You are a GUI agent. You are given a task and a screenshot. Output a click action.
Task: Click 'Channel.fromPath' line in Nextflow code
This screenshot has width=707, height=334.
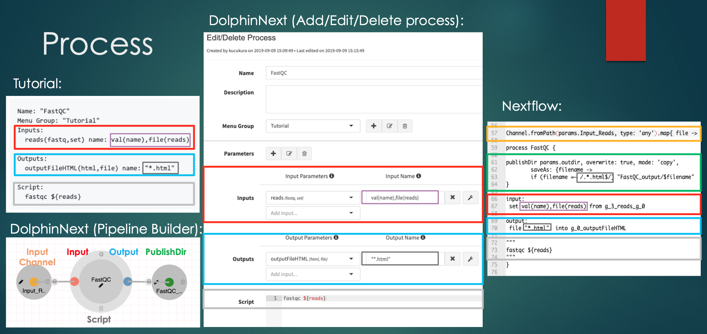[x=601, y=133]
